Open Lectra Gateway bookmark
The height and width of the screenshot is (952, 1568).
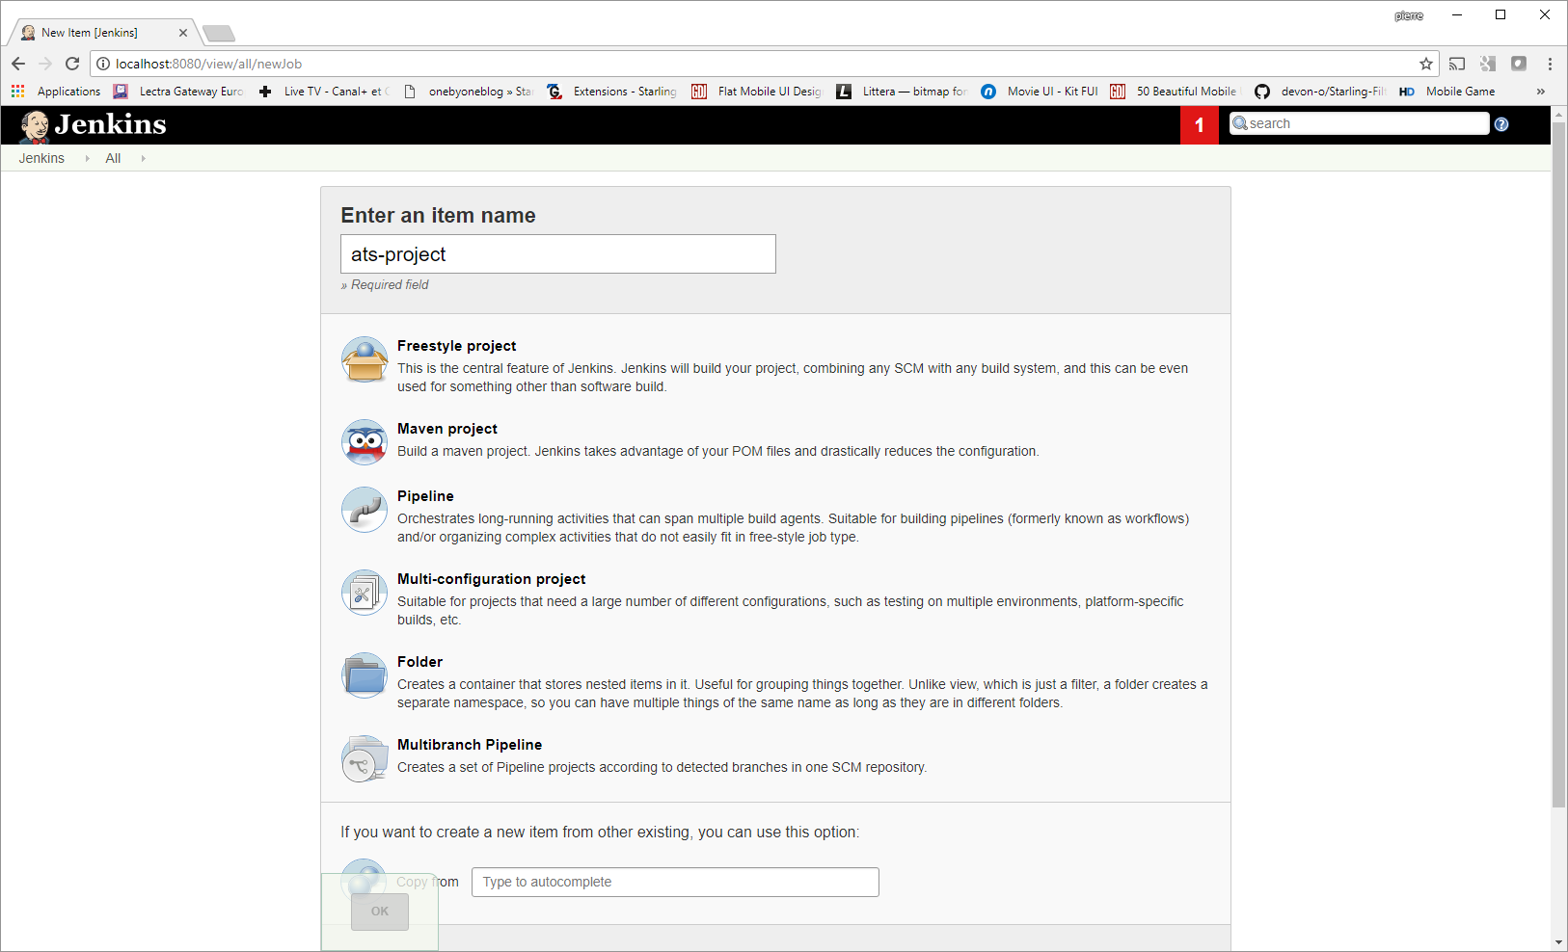(178, 92)
